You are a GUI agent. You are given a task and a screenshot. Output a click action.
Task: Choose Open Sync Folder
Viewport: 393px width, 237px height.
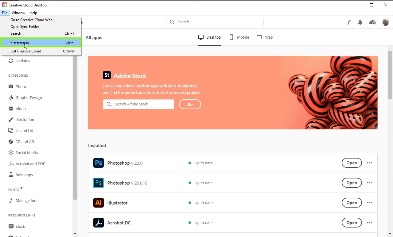tap(41, 27)
